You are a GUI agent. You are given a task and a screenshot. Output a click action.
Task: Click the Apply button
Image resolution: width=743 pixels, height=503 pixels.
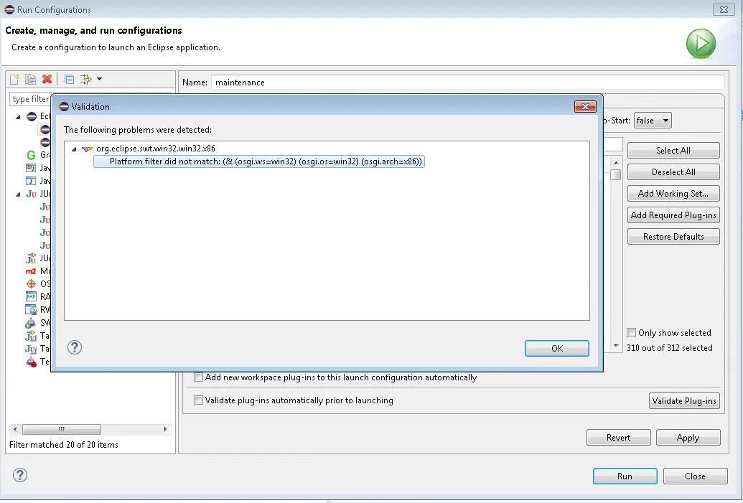coord(688,438)
